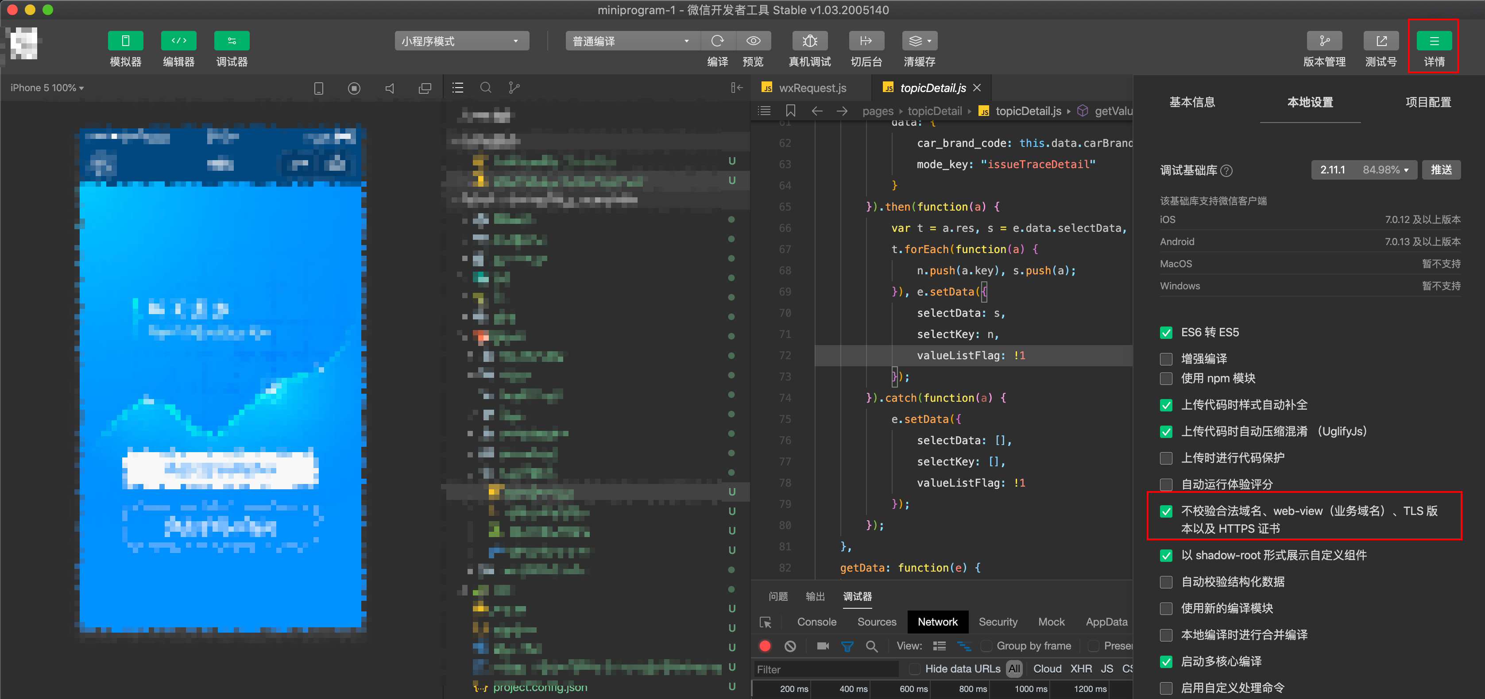1485x699 pixels.
Task: Click the 预览 preview eye icon
Action: click(x=753, y=41)
